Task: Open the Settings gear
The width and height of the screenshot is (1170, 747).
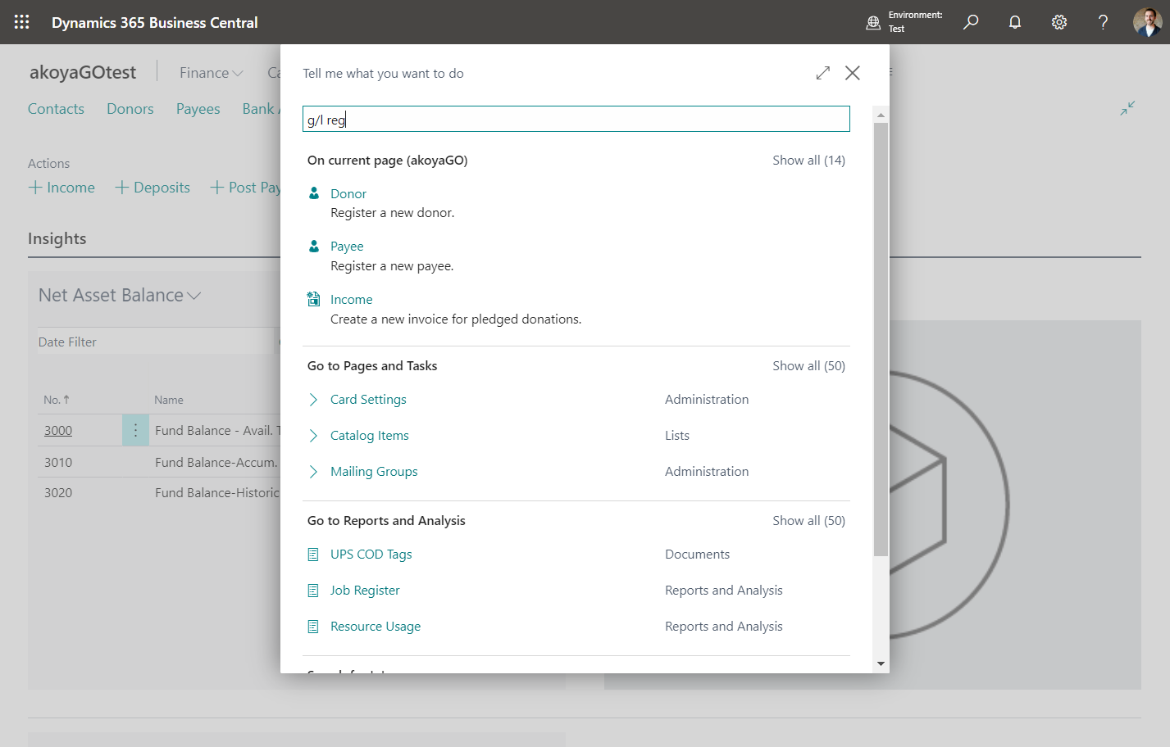Action: tap(1059, 22)
